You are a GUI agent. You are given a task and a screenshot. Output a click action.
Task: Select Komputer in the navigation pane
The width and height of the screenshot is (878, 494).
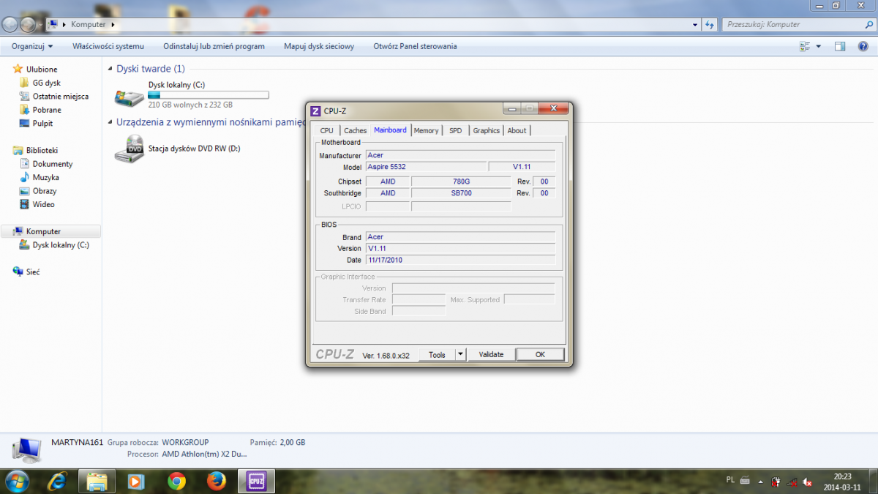point(43,231)
